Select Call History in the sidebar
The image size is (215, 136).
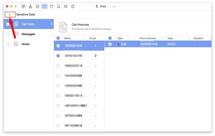tap(29, 24)
